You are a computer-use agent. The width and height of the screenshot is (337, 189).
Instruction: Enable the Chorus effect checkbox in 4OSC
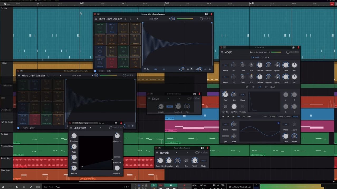pos(270,117)
